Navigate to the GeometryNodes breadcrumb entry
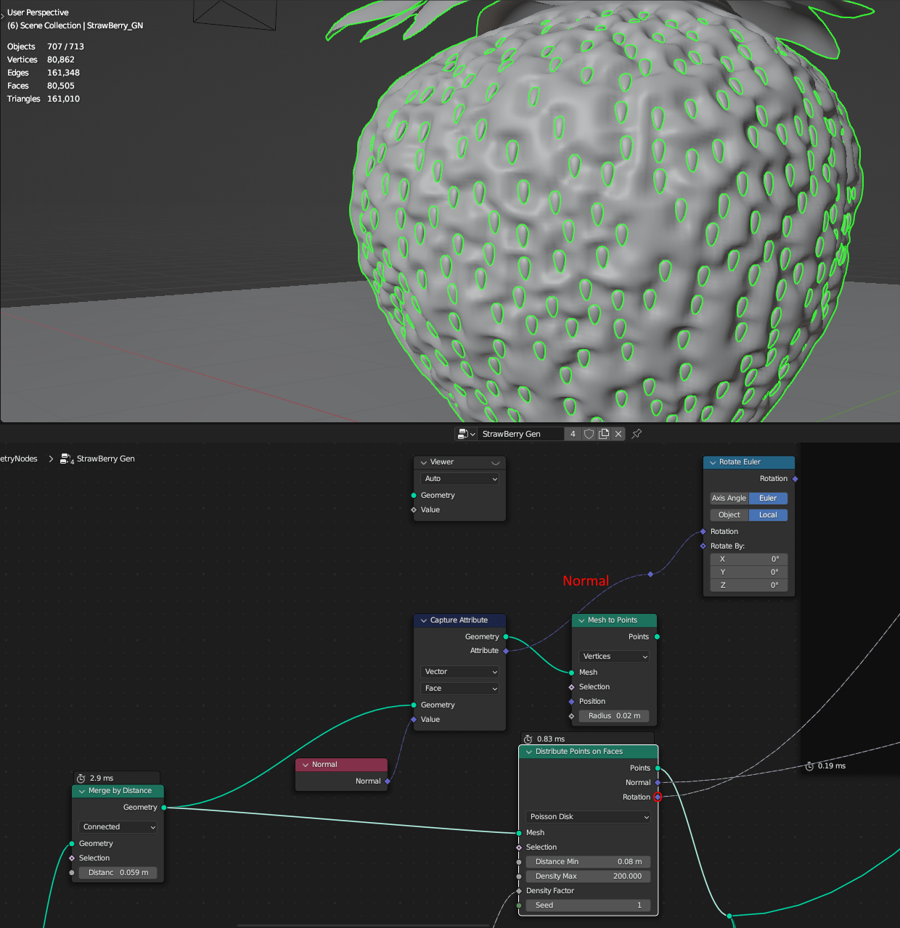 click(17, 459)
